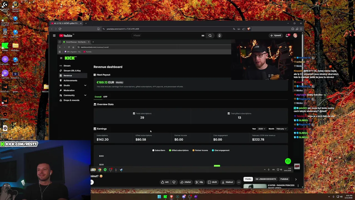The height and width of the screenshot is (200, 355).
Task: Select the Overall tab in Kick dashboard
Action: (x=98, y=97)
